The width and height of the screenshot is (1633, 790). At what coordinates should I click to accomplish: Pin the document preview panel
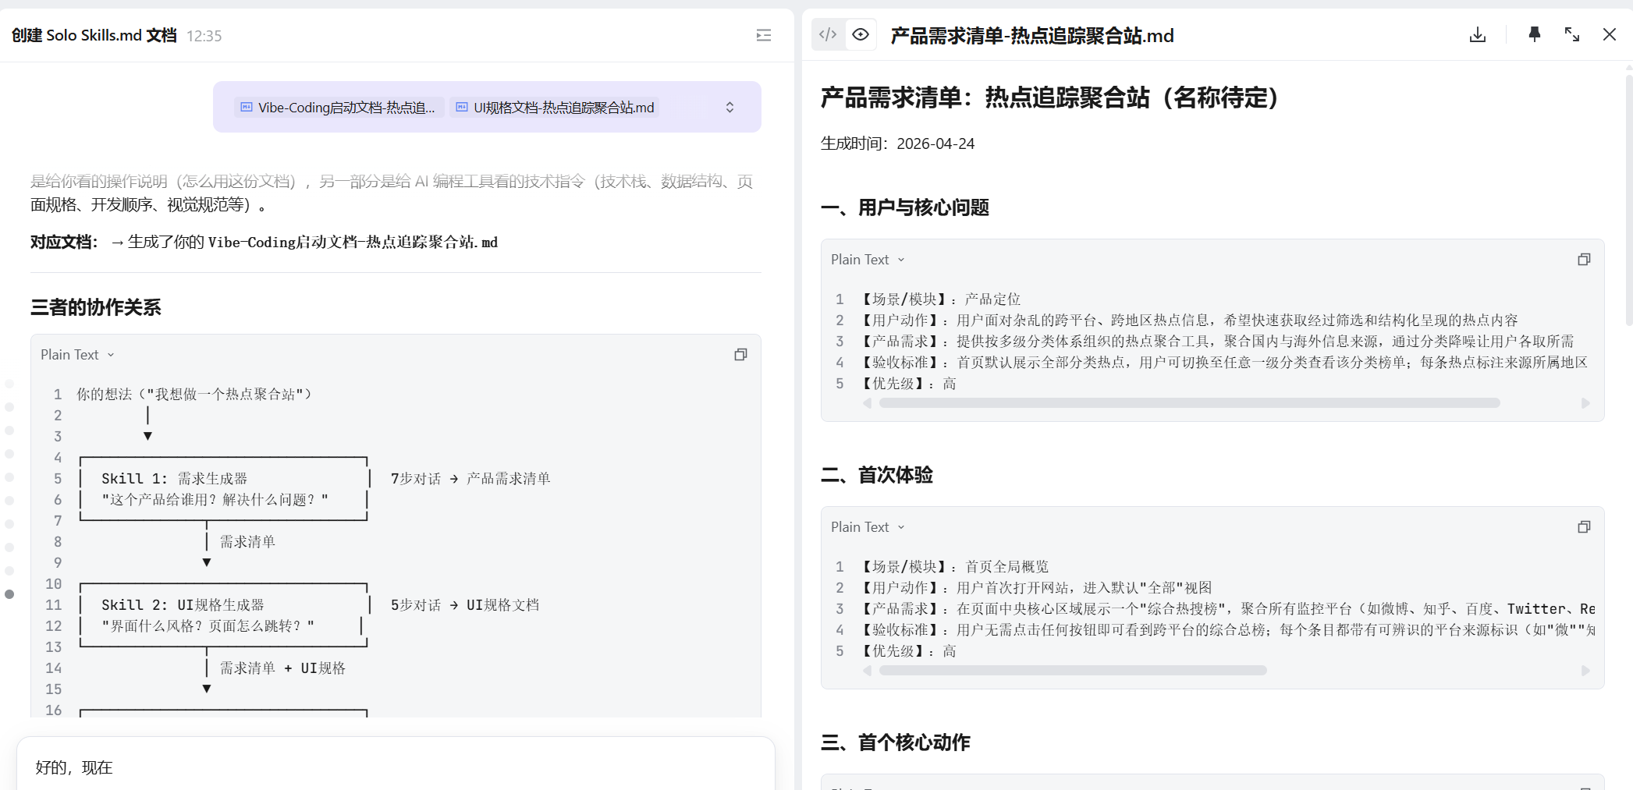tap(1534, 35)
